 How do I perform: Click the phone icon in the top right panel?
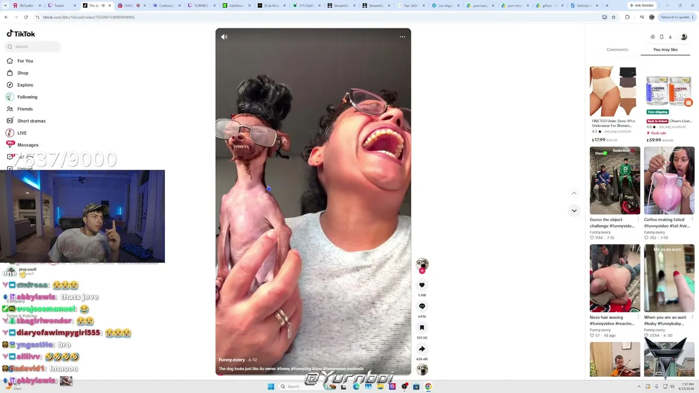[x=661, y=37]
